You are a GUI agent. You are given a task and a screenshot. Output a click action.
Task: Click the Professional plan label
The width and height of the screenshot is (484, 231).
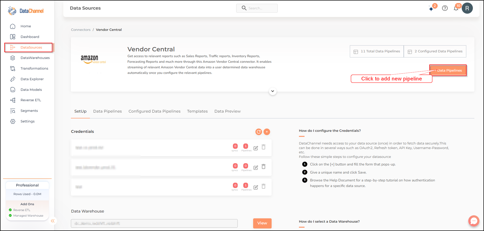27,185
